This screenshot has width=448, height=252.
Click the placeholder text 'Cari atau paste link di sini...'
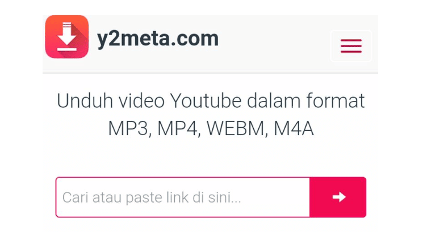[x=152, y=198]
